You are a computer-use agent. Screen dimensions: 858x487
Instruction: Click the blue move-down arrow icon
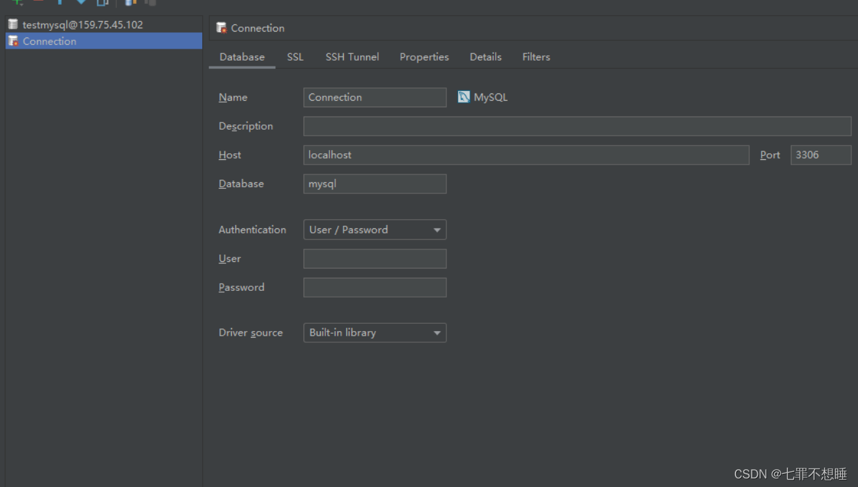click(81, 2)
